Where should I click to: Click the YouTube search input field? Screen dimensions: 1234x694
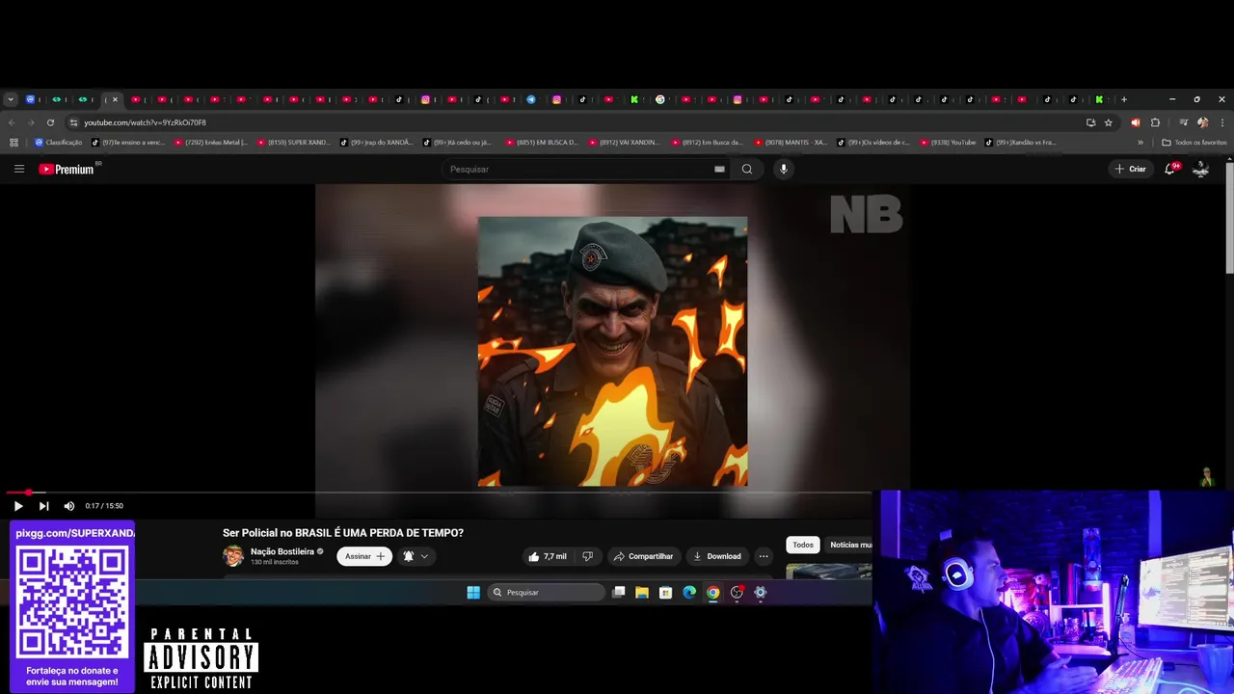pyautogui.click(x=578, y=169)
